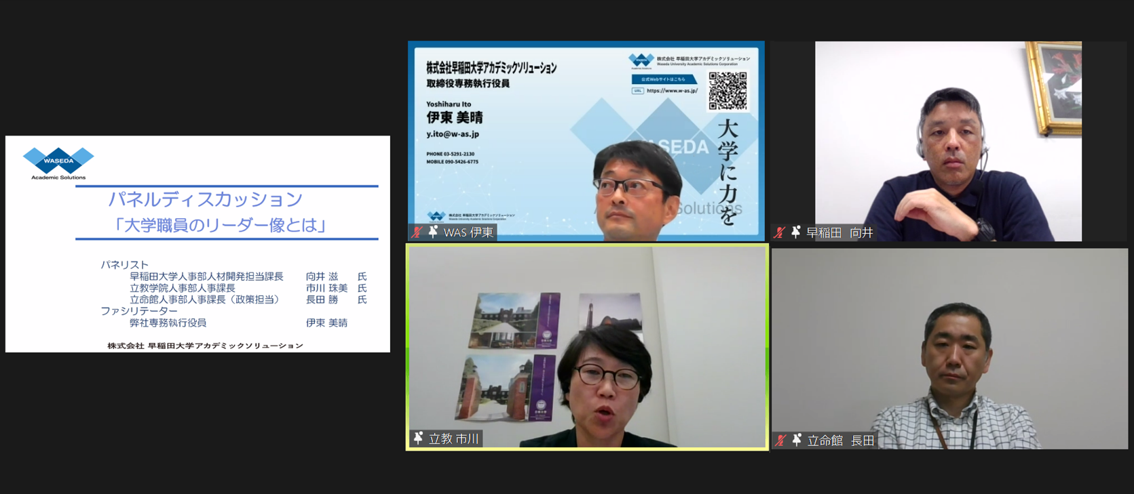The height and width of the screenshot is (494, 1134).
Task: Select the 立命館 長田 video tile
Action: (x=949, y=348)
